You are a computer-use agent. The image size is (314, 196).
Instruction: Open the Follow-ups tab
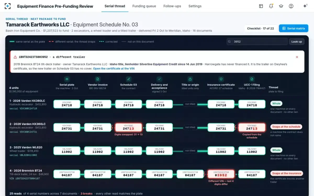172,6
